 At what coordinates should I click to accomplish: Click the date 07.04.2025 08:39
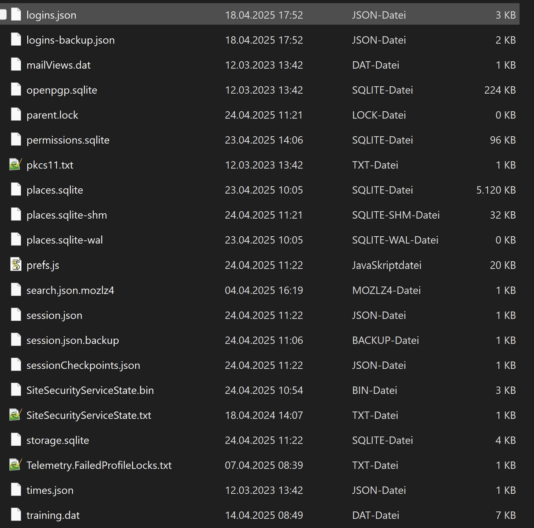pos(264,465)
